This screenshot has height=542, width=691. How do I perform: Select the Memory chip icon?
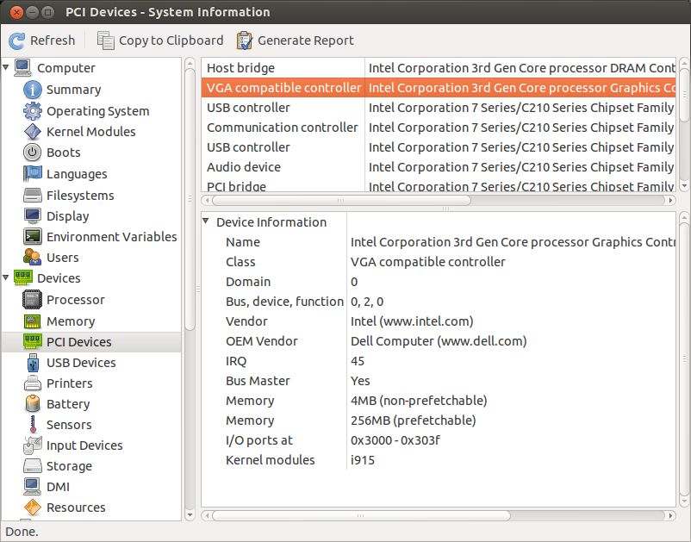click(33, 321)
